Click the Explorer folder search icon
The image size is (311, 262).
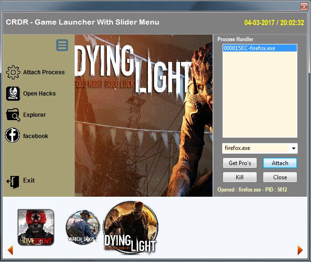pyautogui.click(x=13, y=115)
